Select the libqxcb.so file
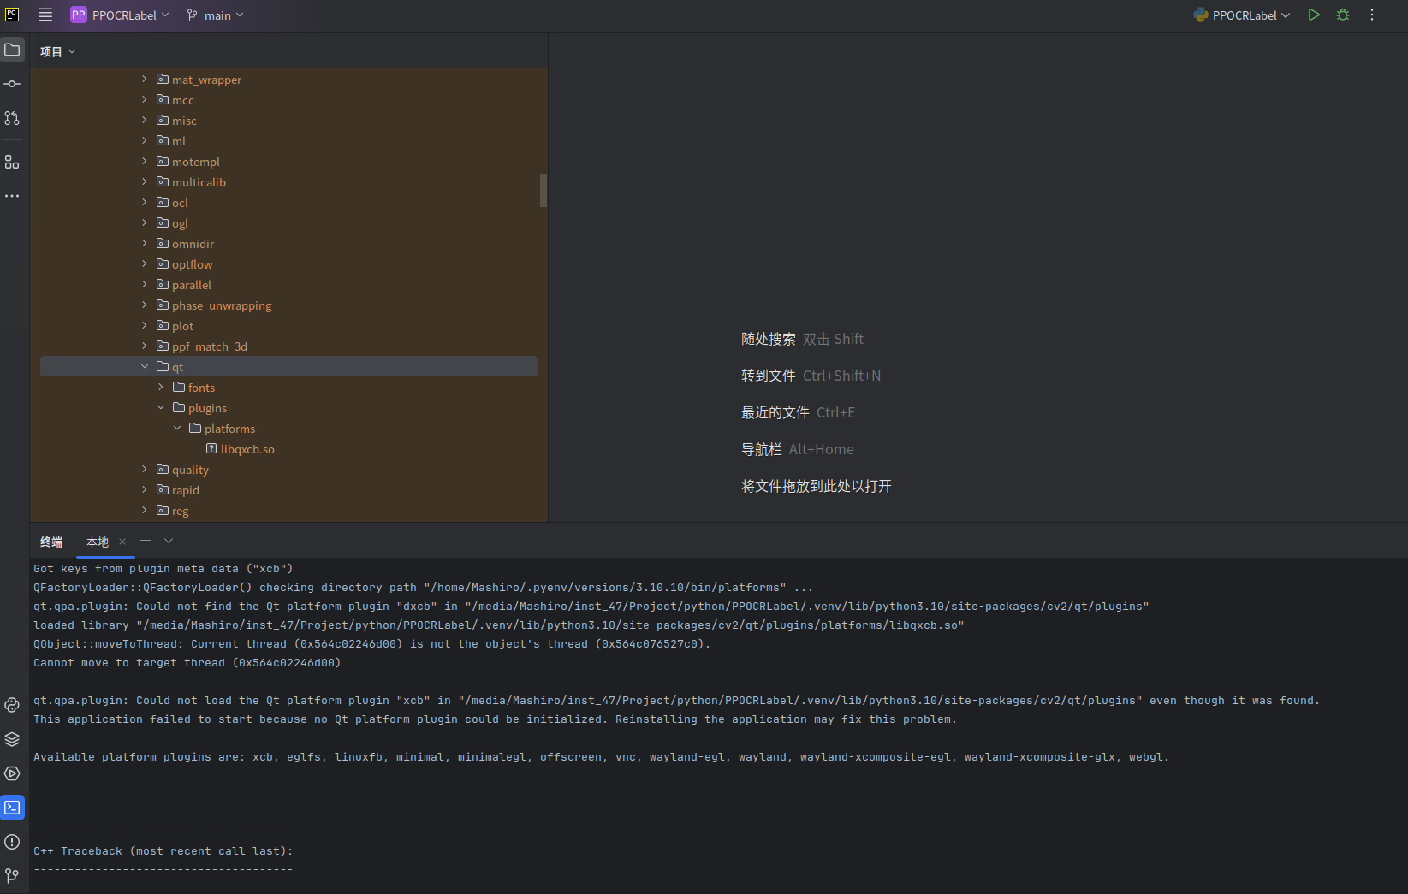 pyautogui.click(x=240, y=448)
